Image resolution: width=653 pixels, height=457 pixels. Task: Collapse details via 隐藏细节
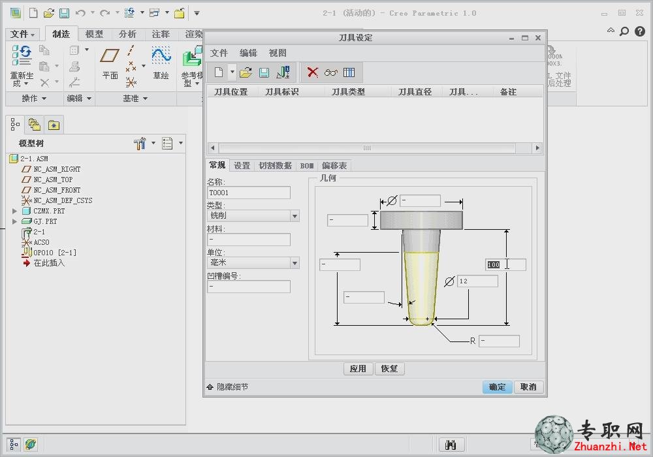coord(227,387)
